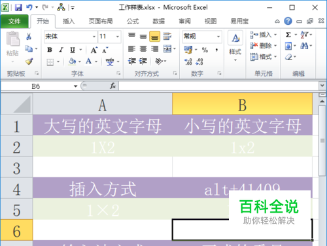Toggle italic formatting
This screenshot has width=327, height=246.
(61, 50)
